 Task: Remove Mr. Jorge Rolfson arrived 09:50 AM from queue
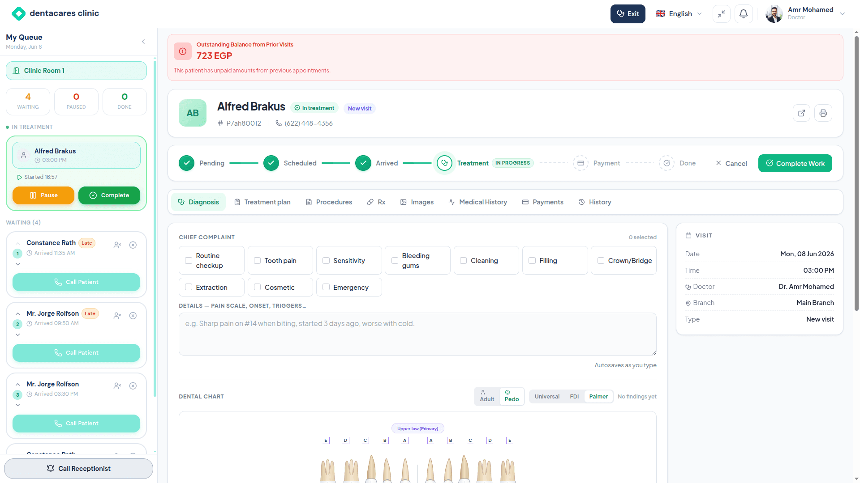pyautogui.click(x=133, y=316)
